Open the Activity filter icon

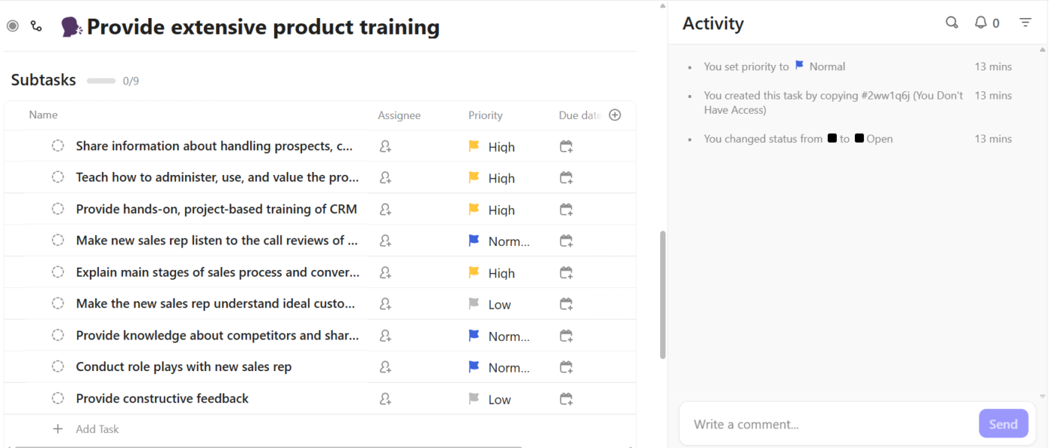click(1026, 23)
